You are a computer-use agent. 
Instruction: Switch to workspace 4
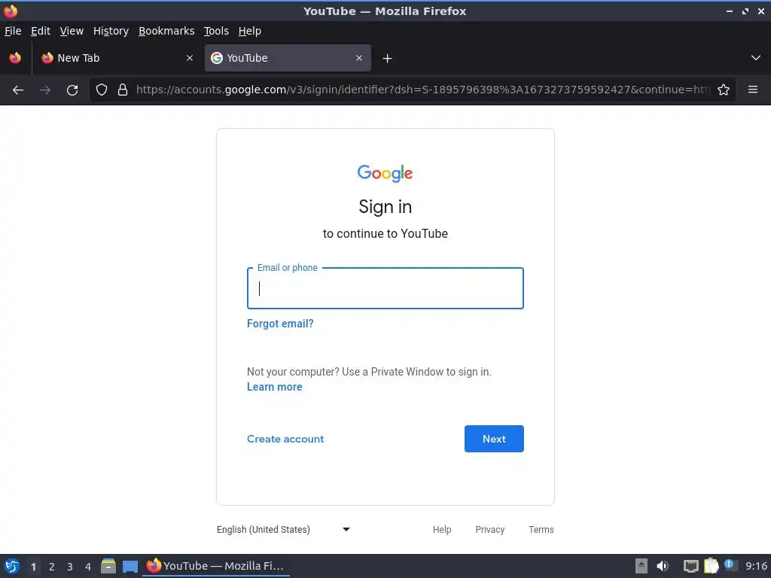[x=88, y=567]
